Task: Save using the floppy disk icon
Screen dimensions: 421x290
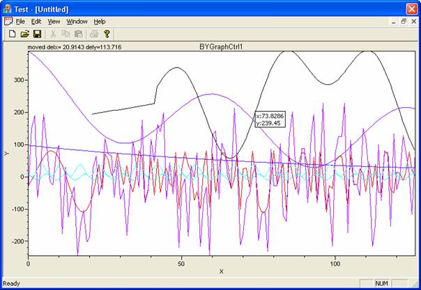Action: [x=37, y=33]
